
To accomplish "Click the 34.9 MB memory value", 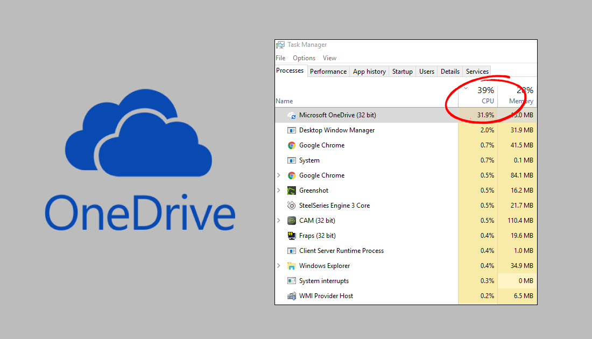I will coord(522,266).
